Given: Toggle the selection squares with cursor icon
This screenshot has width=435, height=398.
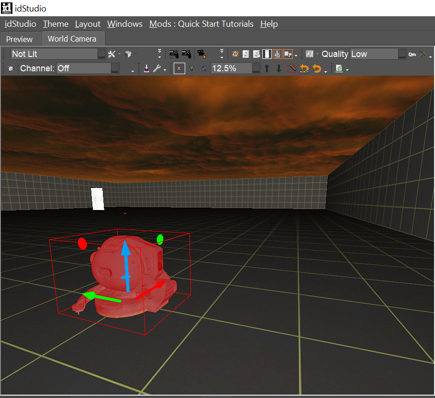Looking at the screenshot, I should point(288,54).
